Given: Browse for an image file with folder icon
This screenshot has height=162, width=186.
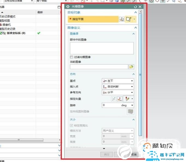Looking at the screenshot, I should [x=131, y=67].
